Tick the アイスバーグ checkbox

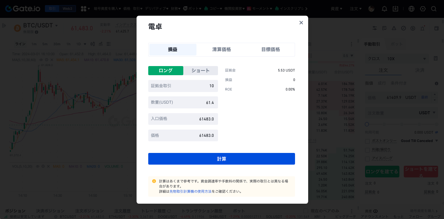368,158
